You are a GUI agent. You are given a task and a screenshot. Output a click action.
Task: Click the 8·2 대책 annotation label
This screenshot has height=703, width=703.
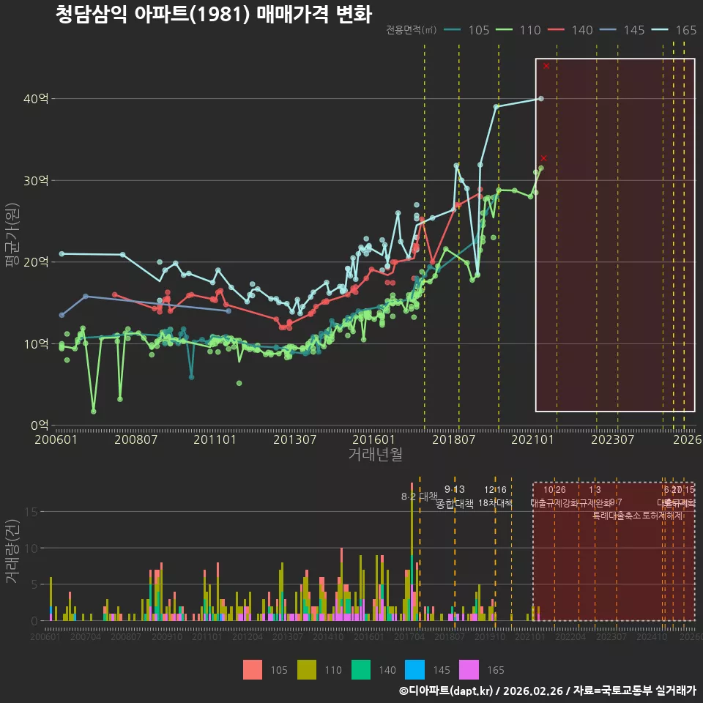click(420, 496)
